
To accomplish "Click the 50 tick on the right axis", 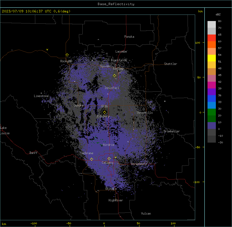I will tap(199, 77).
